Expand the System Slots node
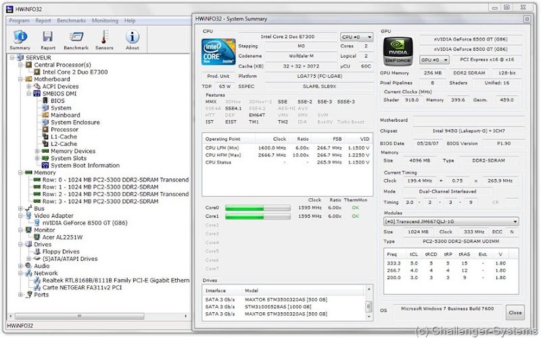Image resolution: width=541 pixels, height=338 pixels. point(37,158)
